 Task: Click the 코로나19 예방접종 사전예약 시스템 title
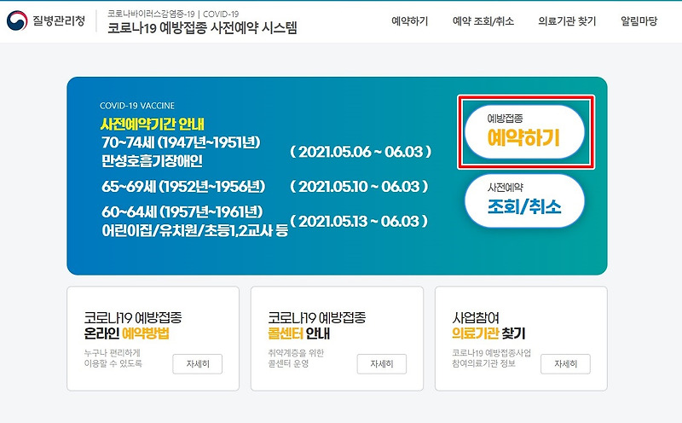202,28
